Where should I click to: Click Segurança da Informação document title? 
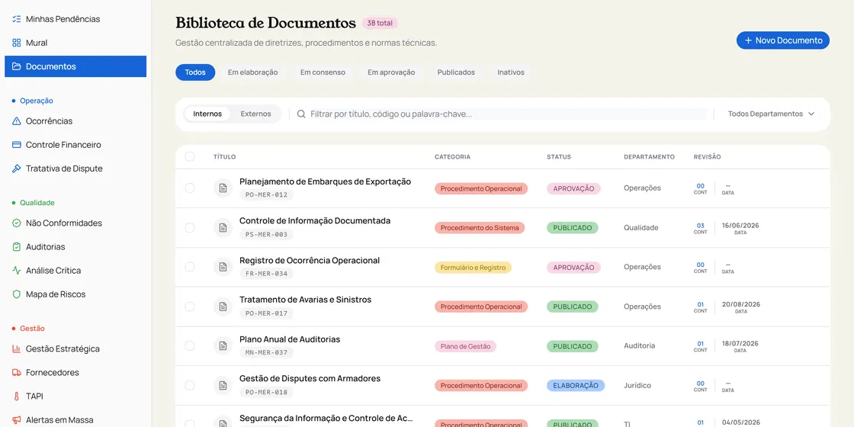(326, 419)
